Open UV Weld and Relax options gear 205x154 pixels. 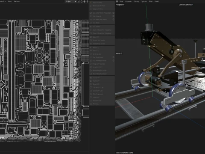pos(114,20)
